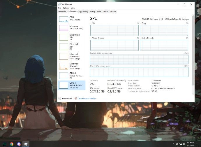
Task: Click the Radmin VPN Ethernet graph icon
Action: pos(64,56)
